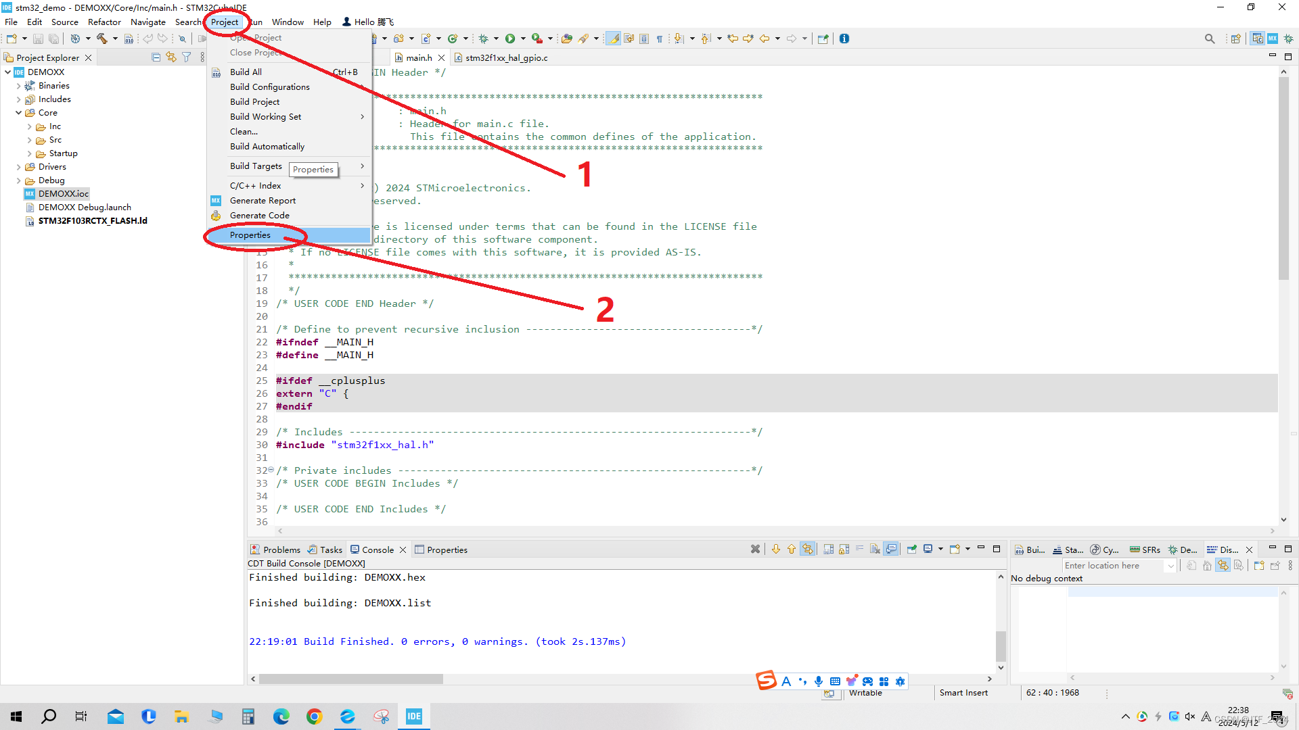
Task: Click the console Clear/Remove X icon
Action: 755,550
